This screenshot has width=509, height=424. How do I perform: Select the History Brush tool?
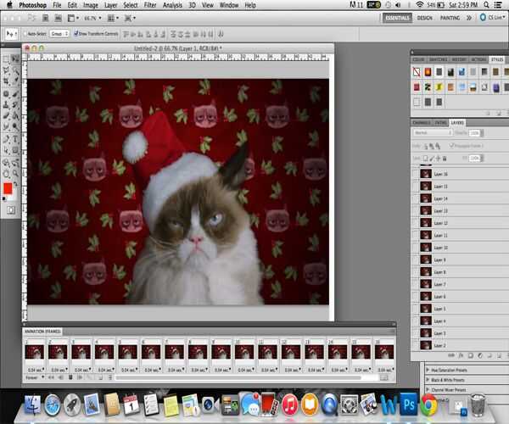coord(15,105)
